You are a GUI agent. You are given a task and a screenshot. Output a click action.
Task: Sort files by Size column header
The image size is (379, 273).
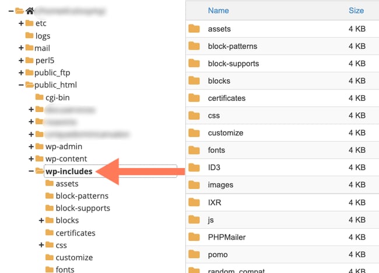356,10
